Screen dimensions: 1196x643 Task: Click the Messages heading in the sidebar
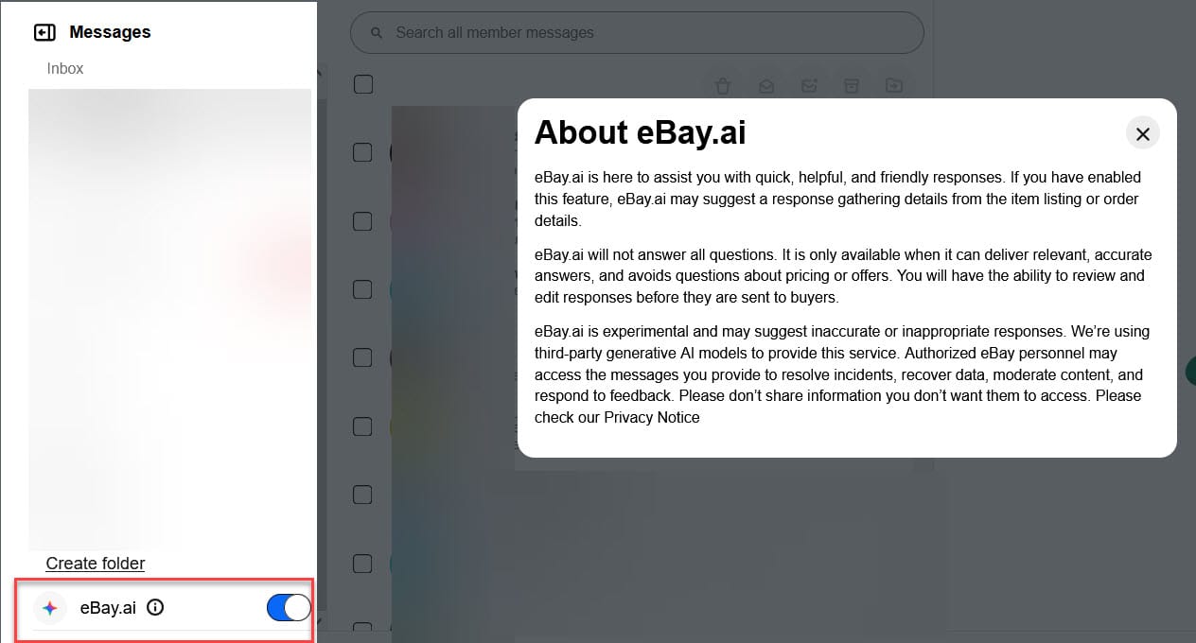tap(110, 32)
